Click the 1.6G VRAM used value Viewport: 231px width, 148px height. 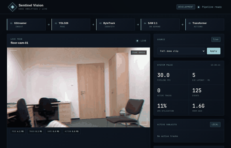coord(198,106)
